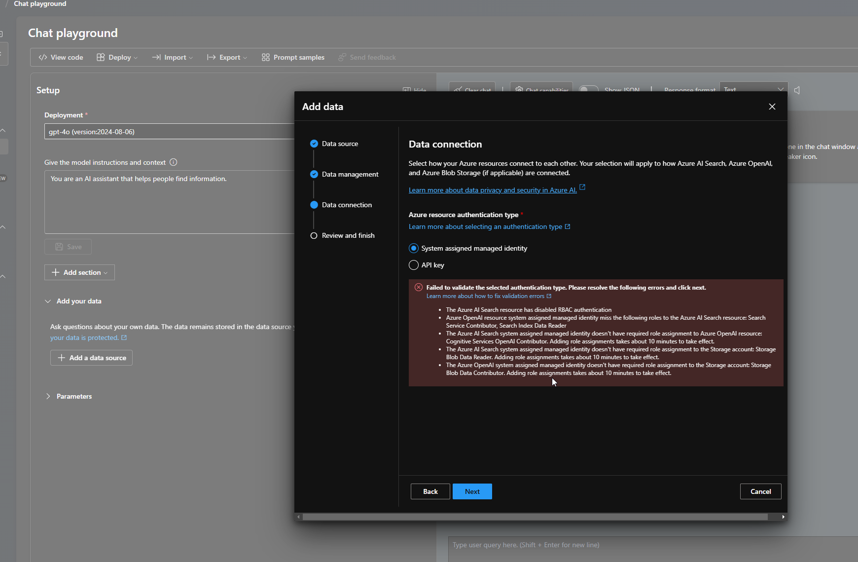
Task: Click the Clear chat icon
Action: [x=459, y=89]
